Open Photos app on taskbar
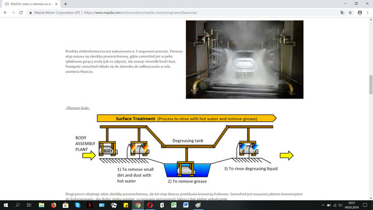Viewport: 373px width, 210px height. 101,205
